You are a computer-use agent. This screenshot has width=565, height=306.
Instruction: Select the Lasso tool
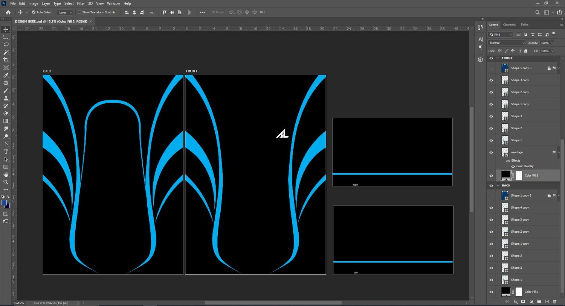point(6,45)
